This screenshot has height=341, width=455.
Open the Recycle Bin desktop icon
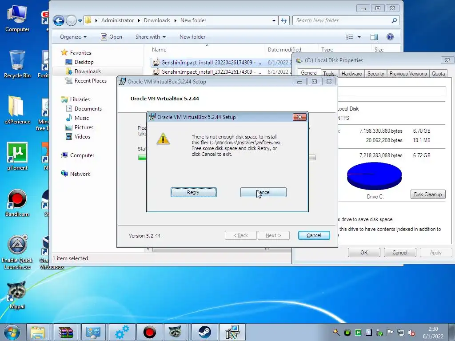(17, 64)
